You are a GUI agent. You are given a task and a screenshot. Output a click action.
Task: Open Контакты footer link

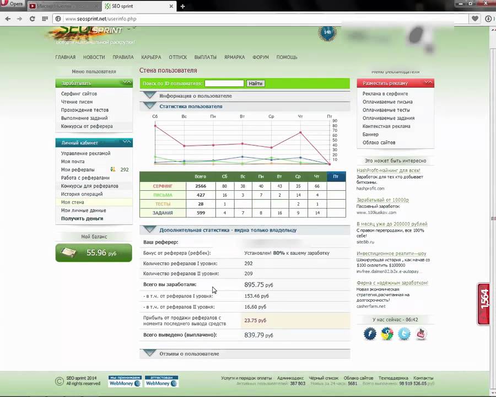(x=423, y=378)
